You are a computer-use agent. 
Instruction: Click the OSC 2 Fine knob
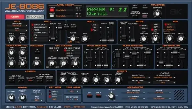click(x=85, y=39)
